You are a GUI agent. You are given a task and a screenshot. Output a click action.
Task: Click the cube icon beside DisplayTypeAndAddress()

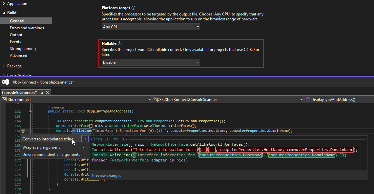point(308,99)
